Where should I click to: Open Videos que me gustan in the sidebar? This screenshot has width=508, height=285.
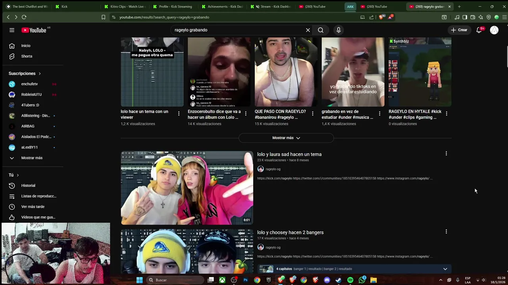point(32,217)
